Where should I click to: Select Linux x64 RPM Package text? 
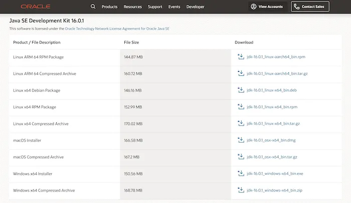click(x=35, y=107)
